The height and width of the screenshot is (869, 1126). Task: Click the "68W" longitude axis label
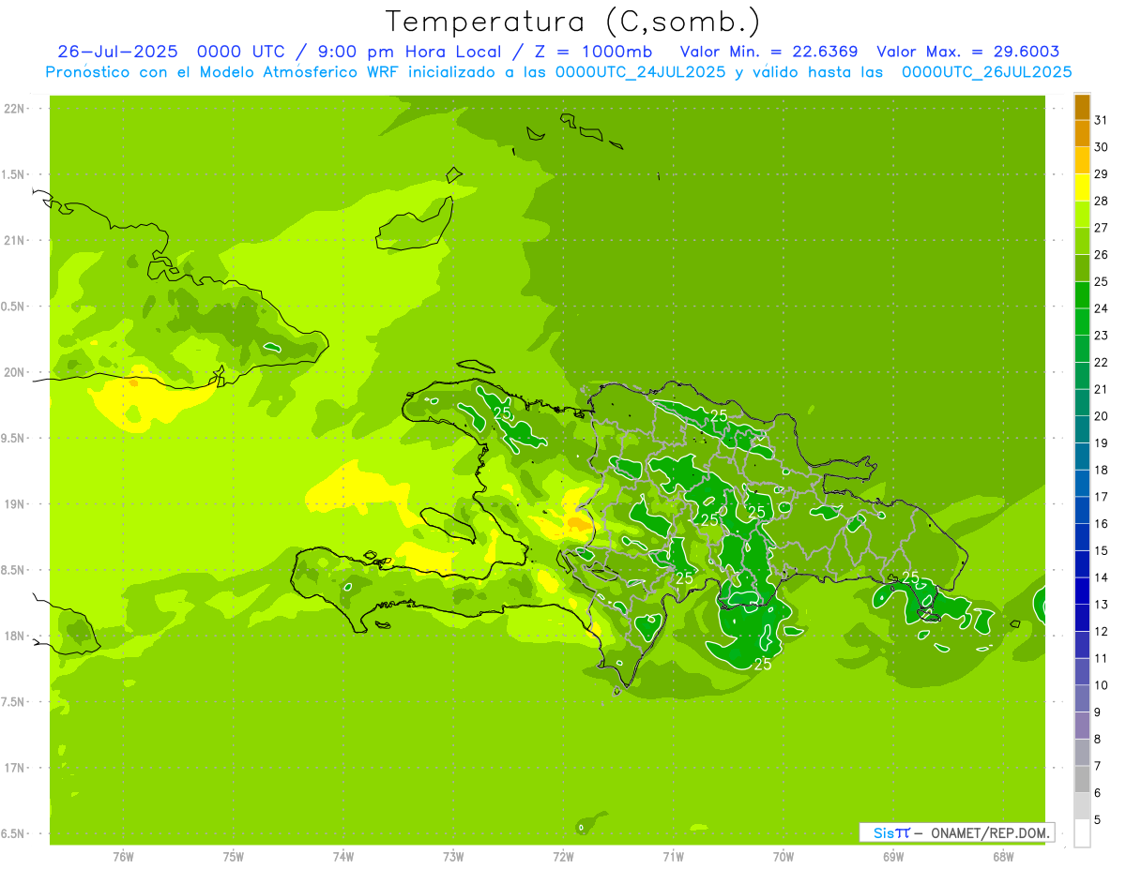tap(1003, 856)
